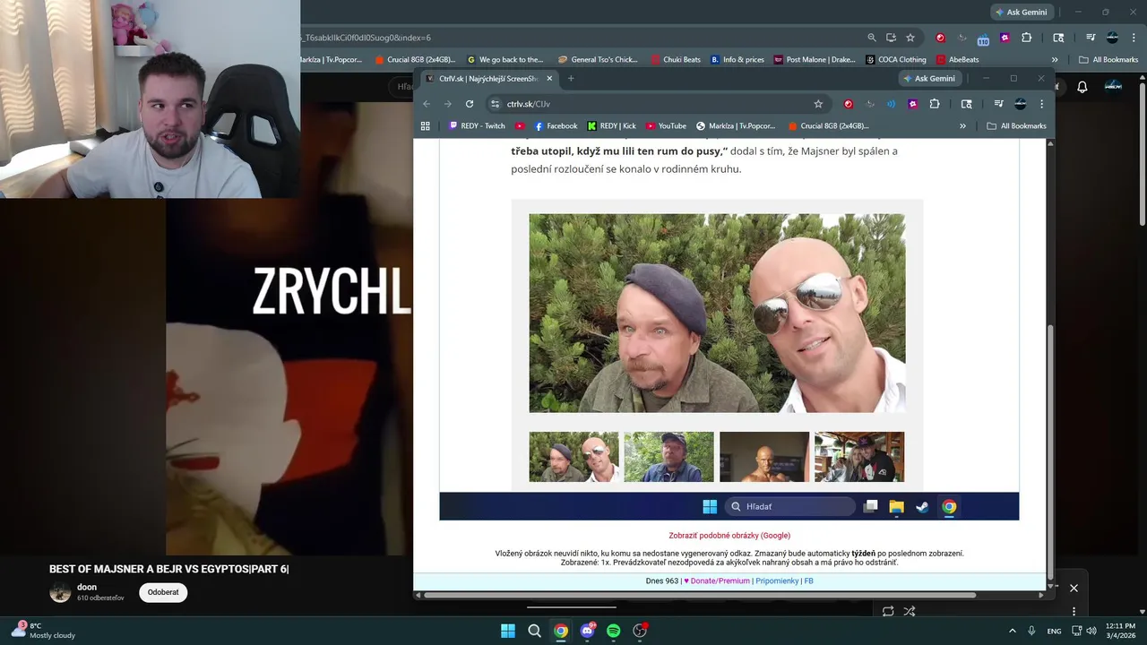
Task: Go back in the CtrlV.sk window
Action: tap(427, 104)
